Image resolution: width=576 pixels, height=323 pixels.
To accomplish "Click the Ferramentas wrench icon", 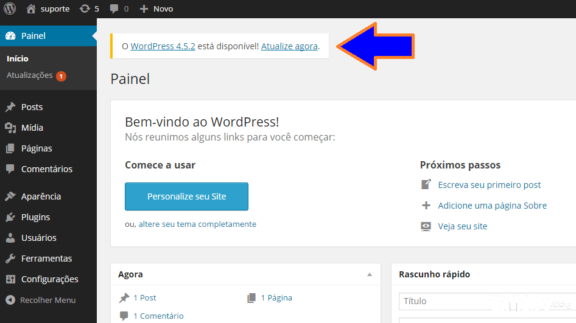I will (10, 259).
